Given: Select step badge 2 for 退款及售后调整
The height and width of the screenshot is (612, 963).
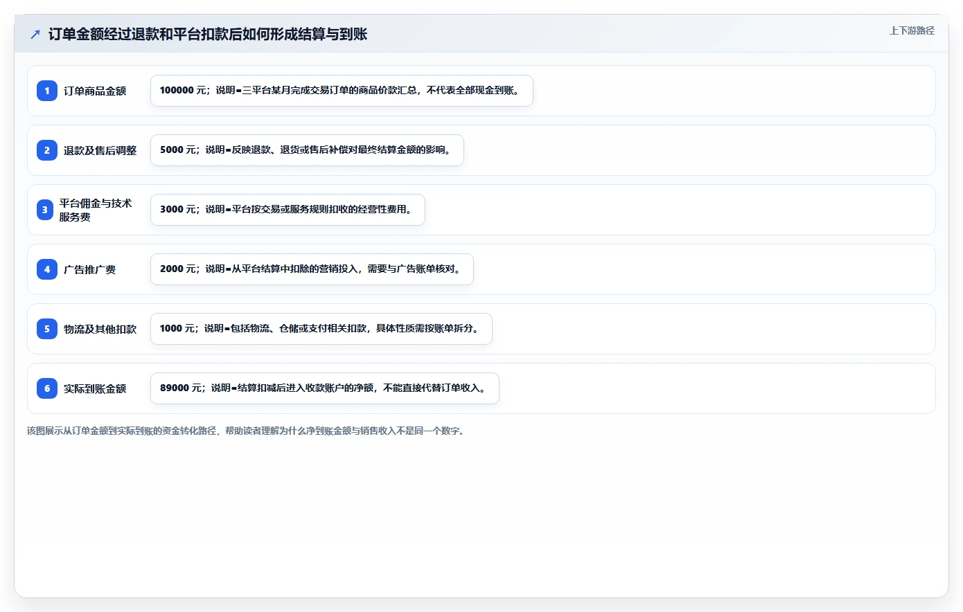Looking at the screenshot, I should point(47,150).
